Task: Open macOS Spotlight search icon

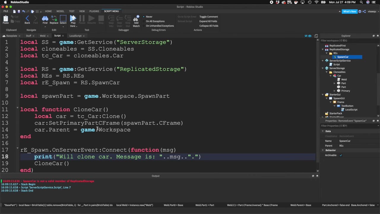Action: tap(361, 2)
